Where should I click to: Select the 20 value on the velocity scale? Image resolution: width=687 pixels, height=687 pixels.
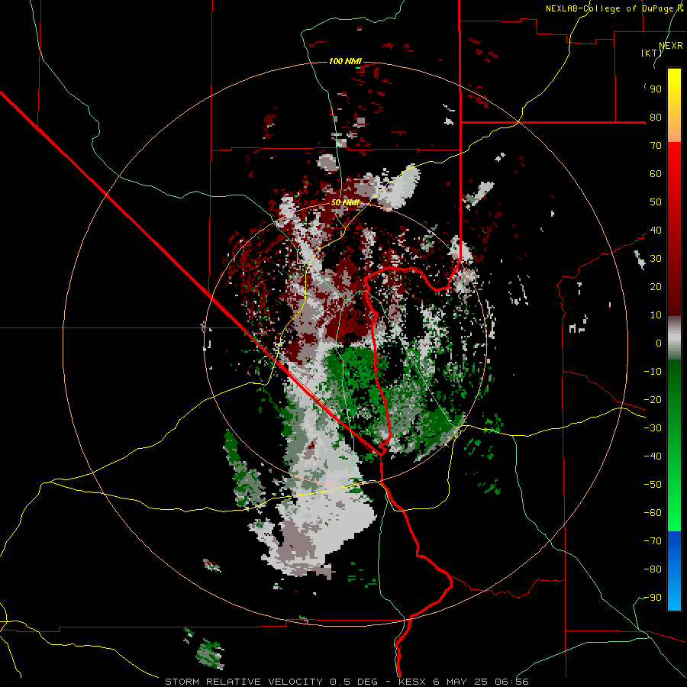(x=656, y=287)
